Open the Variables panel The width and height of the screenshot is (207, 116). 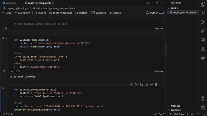tap(99, 13)
